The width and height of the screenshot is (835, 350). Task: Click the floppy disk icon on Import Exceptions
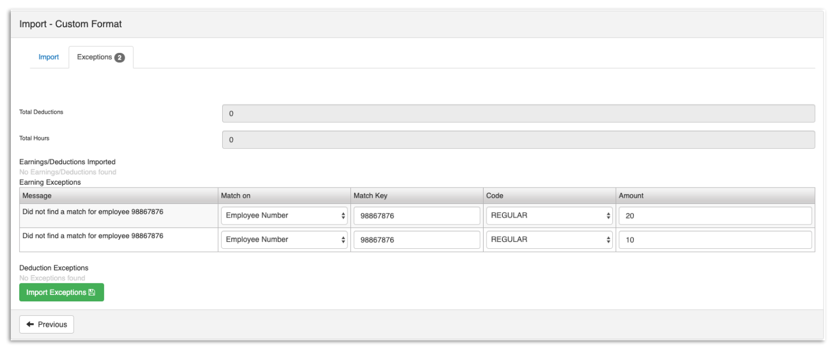92,293
